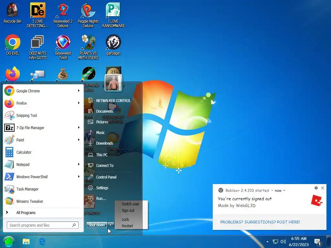Expand Paint jump list arrow
Image resolution: width=331 pixels, height=248 pixels.
pos(79,139)
